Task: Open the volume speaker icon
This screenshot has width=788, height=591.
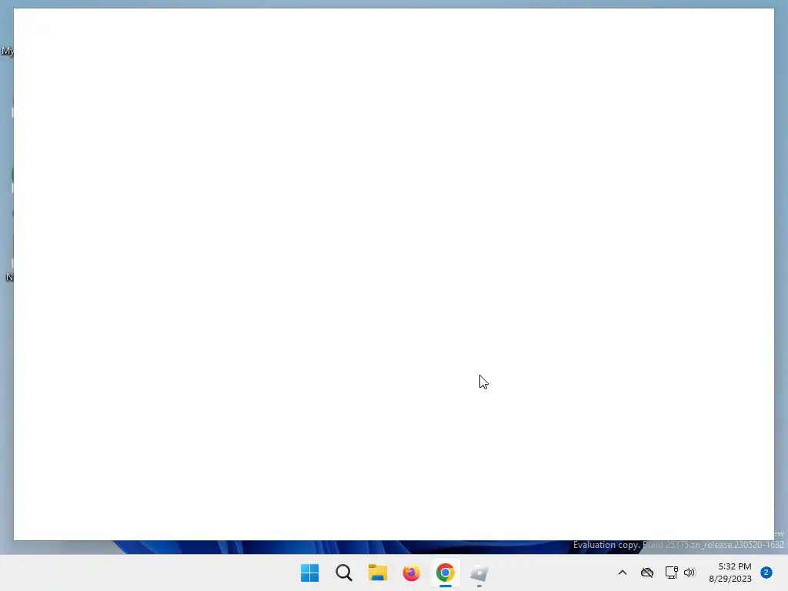Action: (689, 573)
